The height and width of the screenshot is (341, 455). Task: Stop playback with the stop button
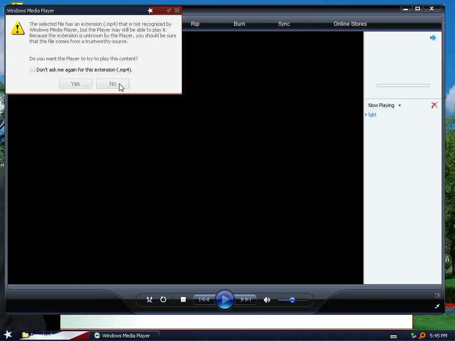[x=183, y=300]
